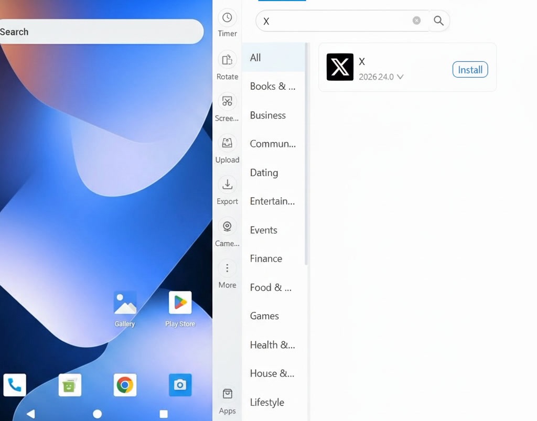Tap the Android home screen Search bar

point(101,31)
